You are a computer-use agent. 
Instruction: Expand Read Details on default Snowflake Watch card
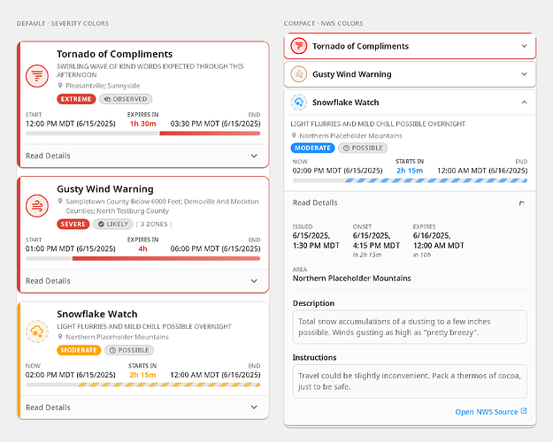pos(143,408)
